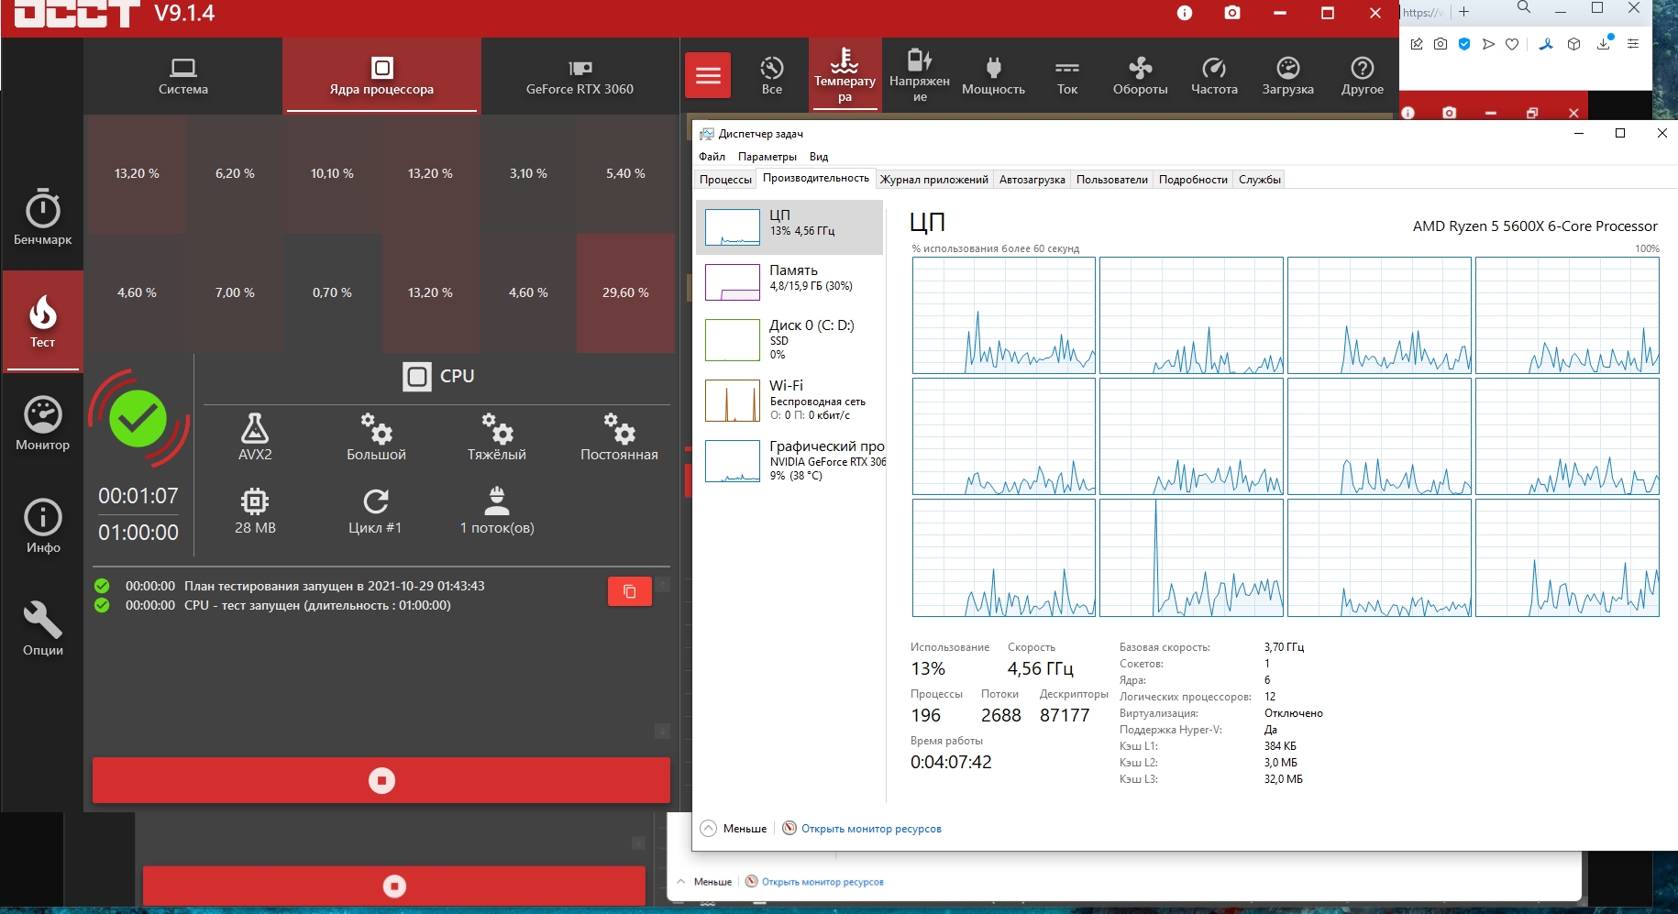Switch to the Пользователи tab
This screenshot has width=1678, height=914.
click(1112, 180)
